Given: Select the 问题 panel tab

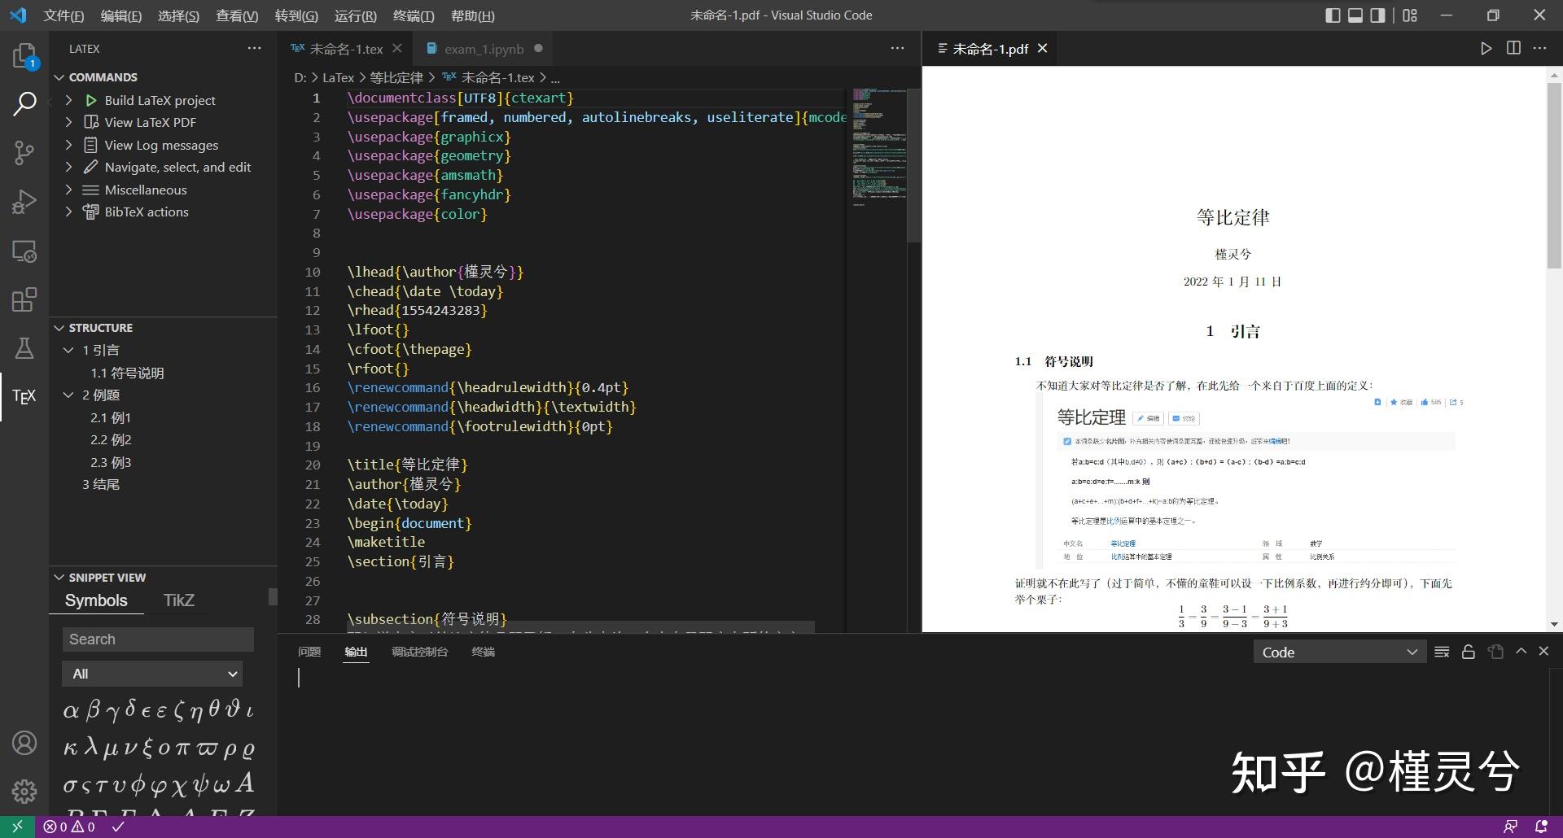Looking at the screenshot, I should (309, 652).
